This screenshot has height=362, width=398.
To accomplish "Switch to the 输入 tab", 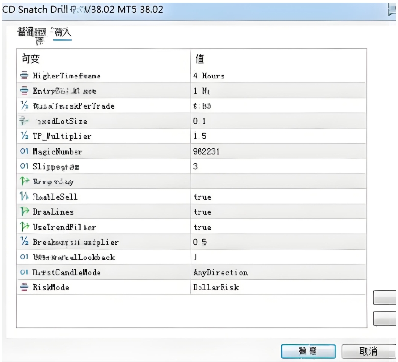I will (x=62, y=33).
